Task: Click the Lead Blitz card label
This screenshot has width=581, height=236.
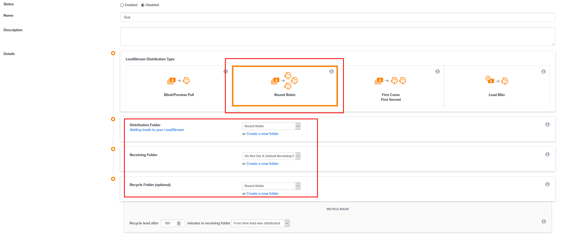Action: pos(497,95)
